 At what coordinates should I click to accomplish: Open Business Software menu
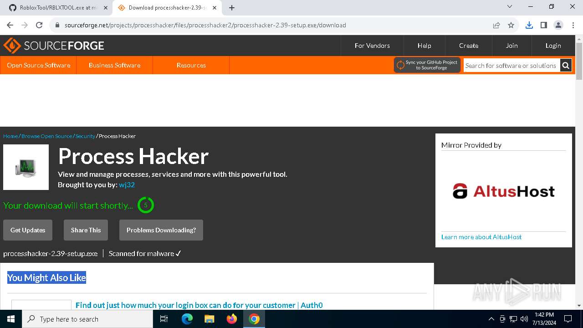pos(114,65)
